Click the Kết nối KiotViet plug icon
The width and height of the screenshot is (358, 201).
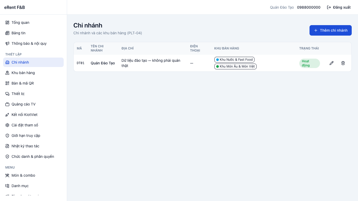7,115
